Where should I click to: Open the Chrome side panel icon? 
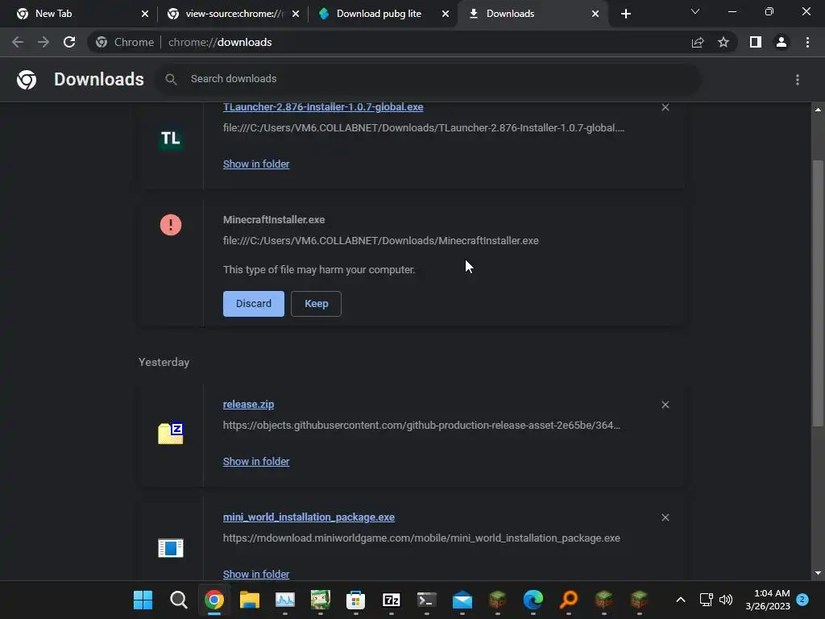[x=756, y=42]
